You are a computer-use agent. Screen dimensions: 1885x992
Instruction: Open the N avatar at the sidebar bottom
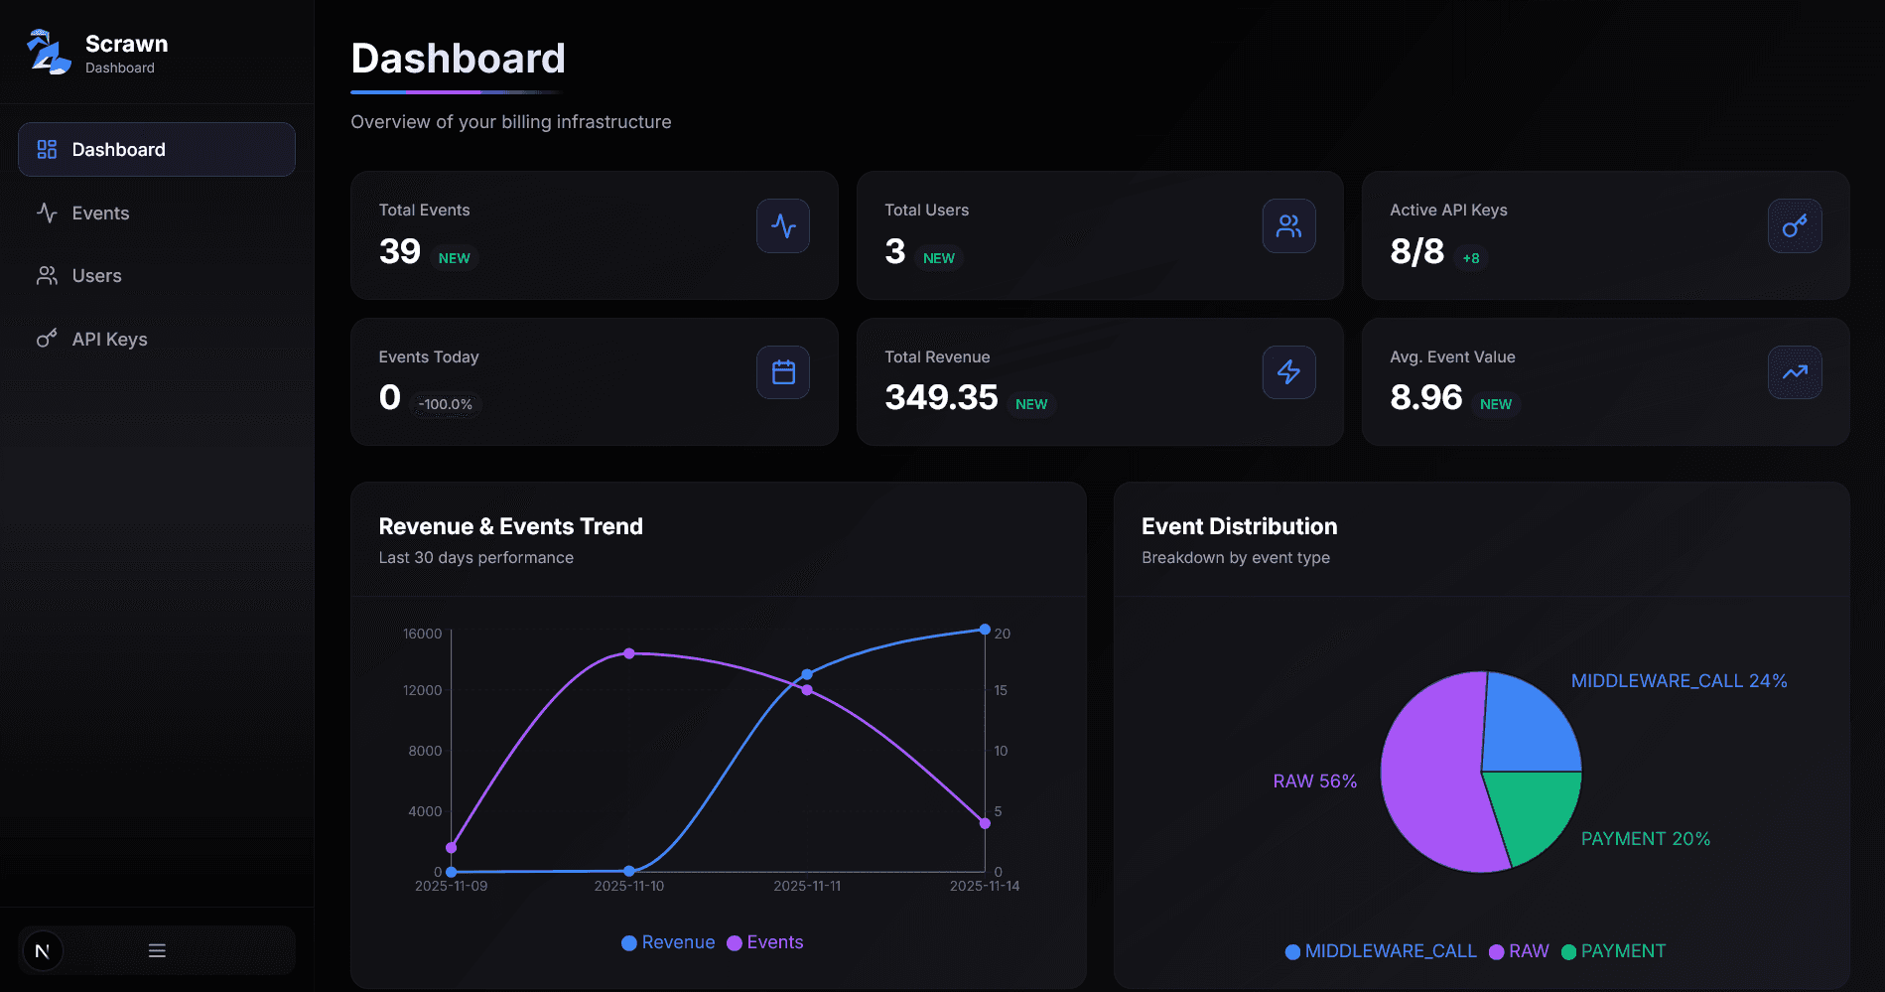click(x=42, y=950)
